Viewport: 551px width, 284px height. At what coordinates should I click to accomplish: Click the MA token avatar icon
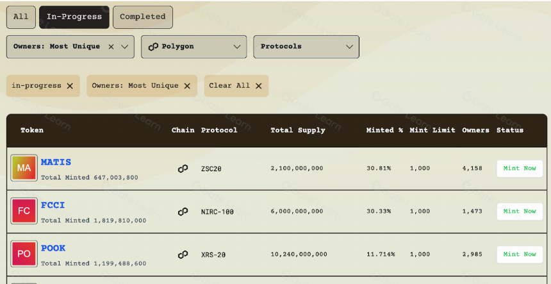pyautogui.click(x=24, y=168)
